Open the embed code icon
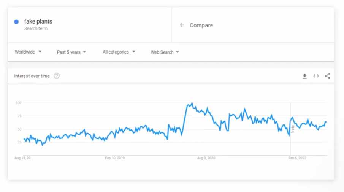 [x=316, y=76]
